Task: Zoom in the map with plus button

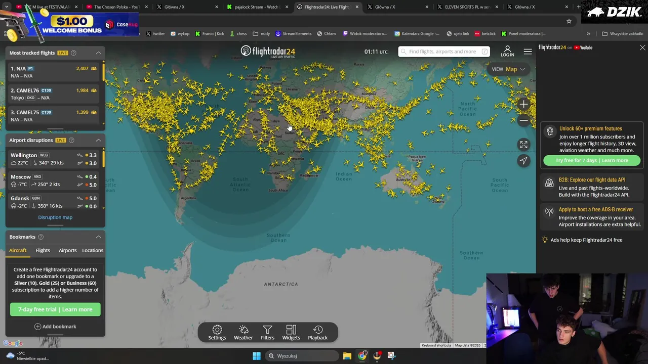Action: pos(523,104)
